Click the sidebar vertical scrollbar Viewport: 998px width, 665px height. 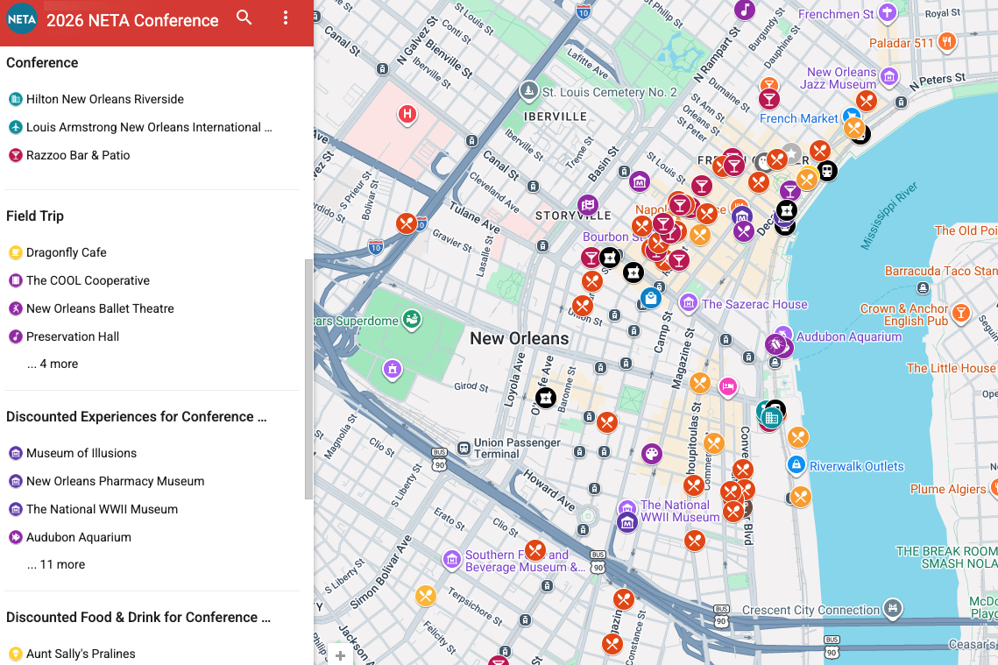(x=308, y=379)
